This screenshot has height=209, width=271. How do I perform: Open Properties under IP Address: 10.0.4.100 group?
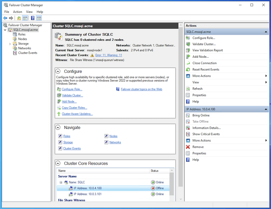(x=199, y=153)
